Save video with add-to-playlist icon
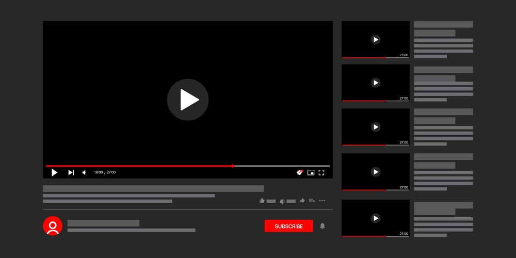The image size is (516, 258). [x=312, y=200]
